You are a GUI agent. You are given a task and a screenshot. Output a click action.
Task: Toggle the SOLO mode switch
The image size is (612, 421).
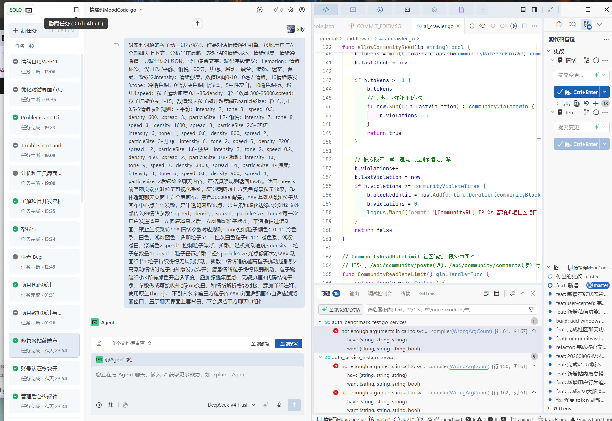coord(21,10)
